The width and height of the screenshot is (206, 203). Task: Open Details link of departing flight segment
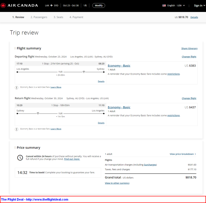click(101, 81)
